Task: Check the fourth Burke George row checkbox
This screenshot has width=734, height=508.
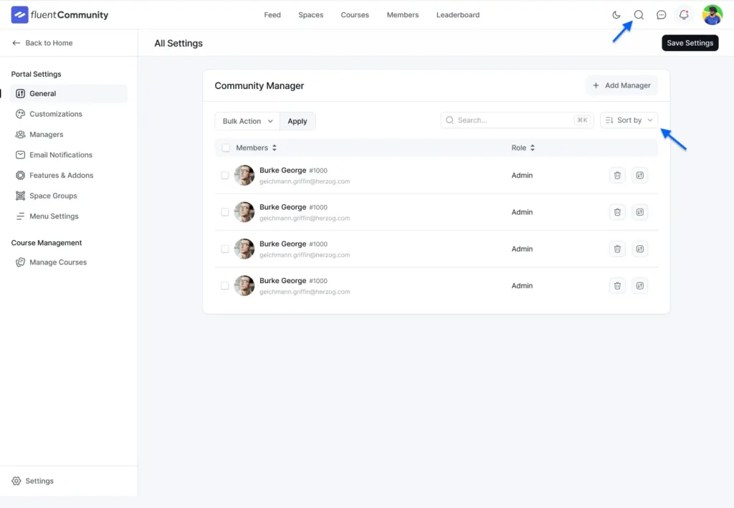Action: (x=224, y=286)
